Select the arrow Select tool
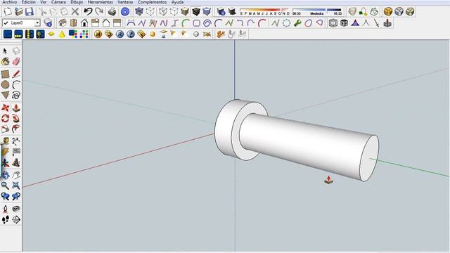 coord(5,51)
